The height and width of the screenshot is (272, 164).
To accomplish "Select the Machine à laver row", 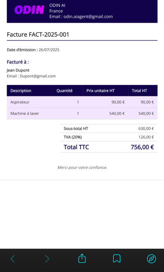I will (82, 113).
